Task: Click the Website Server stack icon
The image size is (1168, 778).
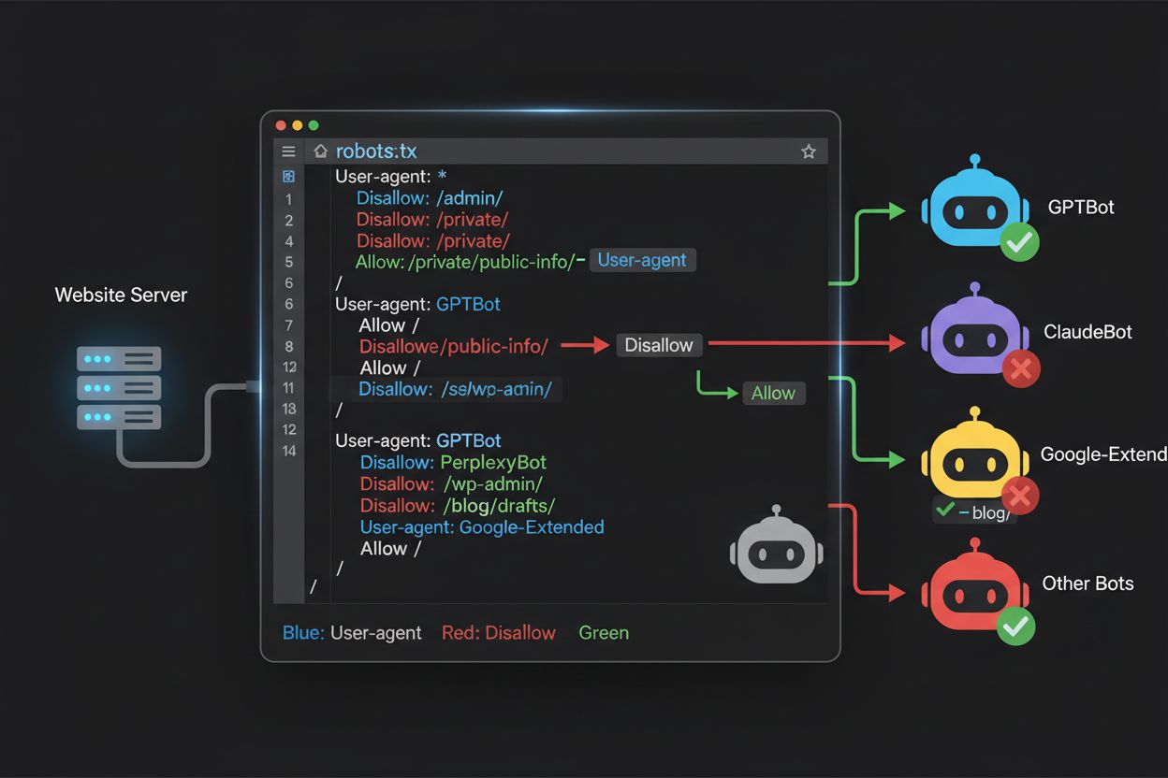Action: 118,386
